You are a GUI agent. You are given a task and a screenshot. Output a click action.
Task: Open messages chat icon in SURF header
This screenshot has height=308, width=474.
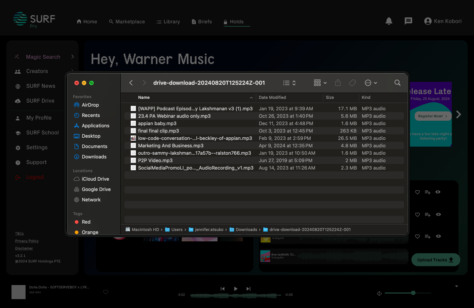408,21
